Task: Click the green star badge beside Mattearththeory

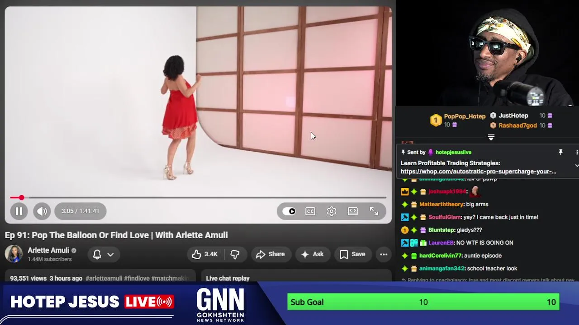Action: tap(405, 204)
